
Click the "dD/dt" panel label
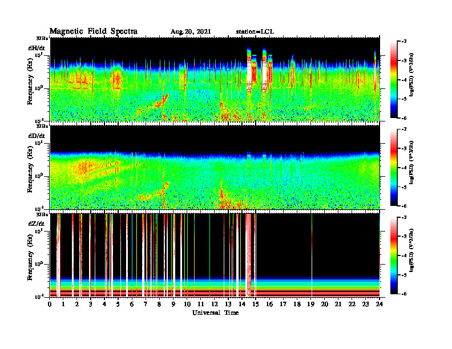(x=37, y=136)
